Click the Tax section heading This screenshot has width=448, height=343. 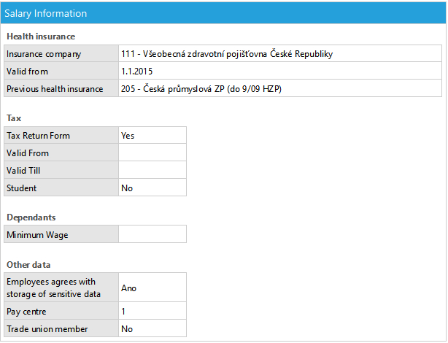14,118
